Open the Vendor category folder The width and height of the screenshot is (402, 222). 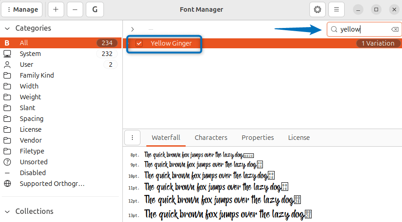61,140
